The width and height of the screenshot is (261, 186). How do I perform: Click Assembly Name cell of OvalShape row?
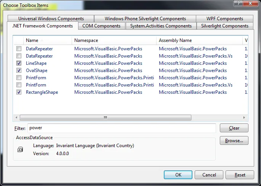(193, 71)
